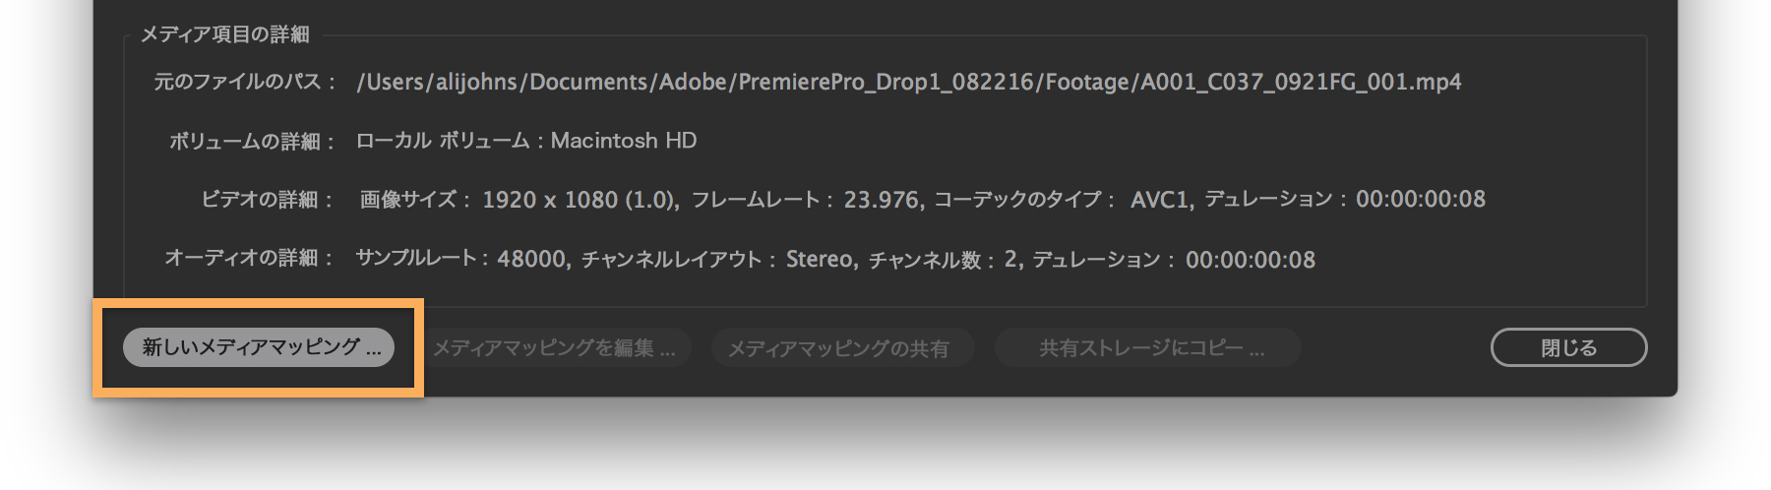The width and height of the screenshot is (1771, 490).
Task: Click the Macintosh HD volume value
Action: [x=624, y=141]
